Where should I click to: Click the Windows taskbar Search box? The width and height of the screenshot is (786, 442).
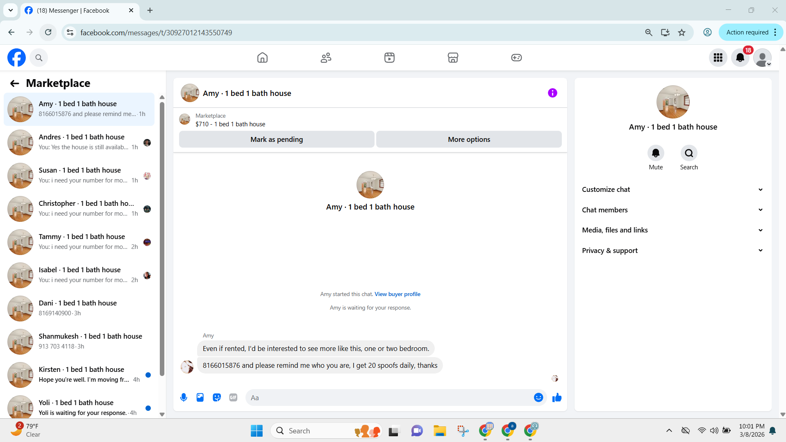[x=326, y=431]
